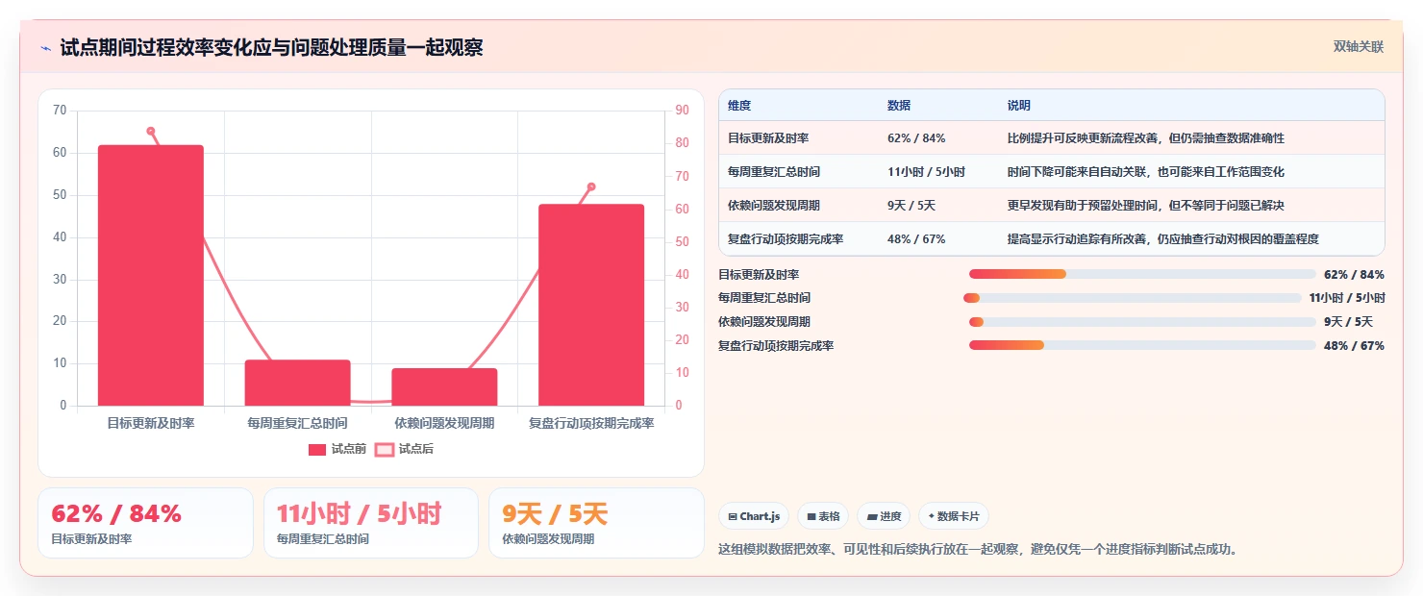Click the 表格 tag icon
This screenshot has height=596, width=1423.
point(811,516)
